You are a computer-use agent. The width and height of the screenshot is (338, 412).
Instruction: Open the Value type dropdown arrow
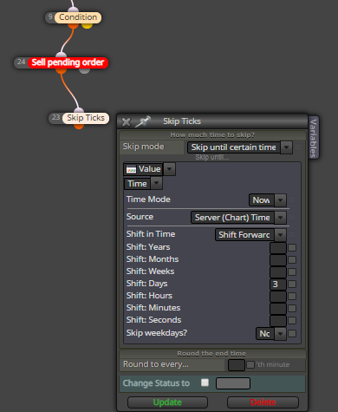click(x=170, y=169)
